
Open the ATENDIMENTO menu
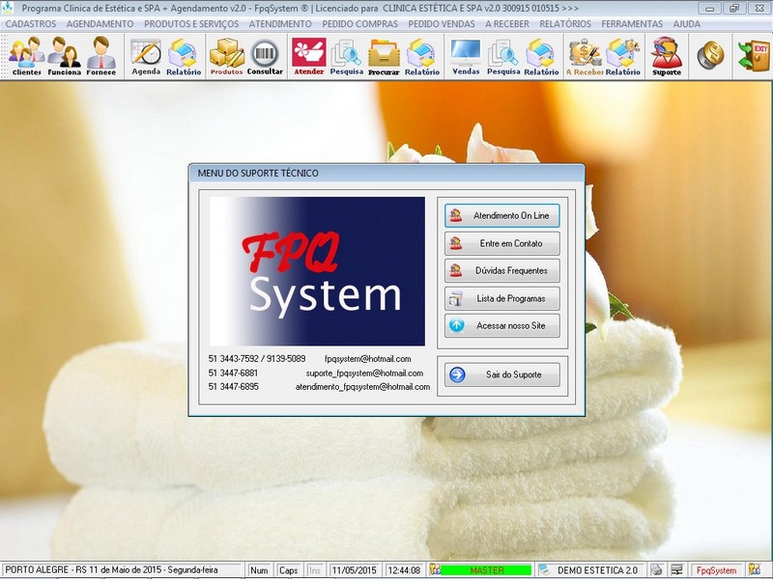(x=280, y=23)
